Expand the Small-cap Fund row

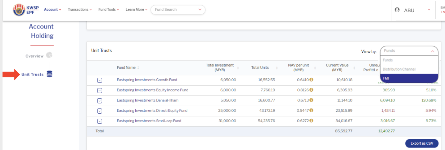click(100, 121)
